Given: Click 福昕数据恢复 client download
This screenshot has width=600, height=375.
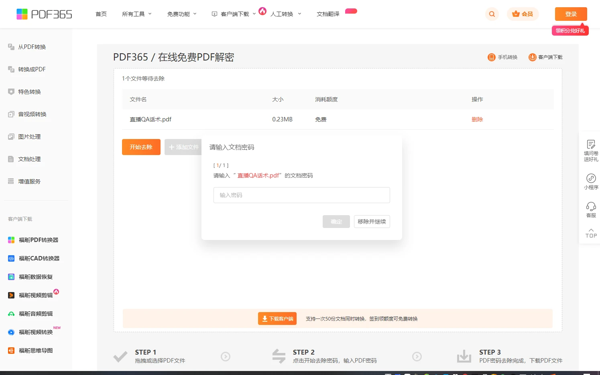Looking at the screenshot, I should [x=31, y=277].
